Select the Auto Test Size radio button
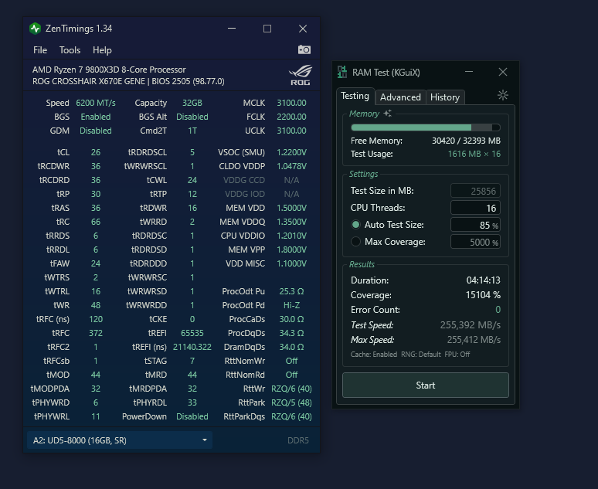The height and width of the screenshot is (489, 598). tap(355, 225)
